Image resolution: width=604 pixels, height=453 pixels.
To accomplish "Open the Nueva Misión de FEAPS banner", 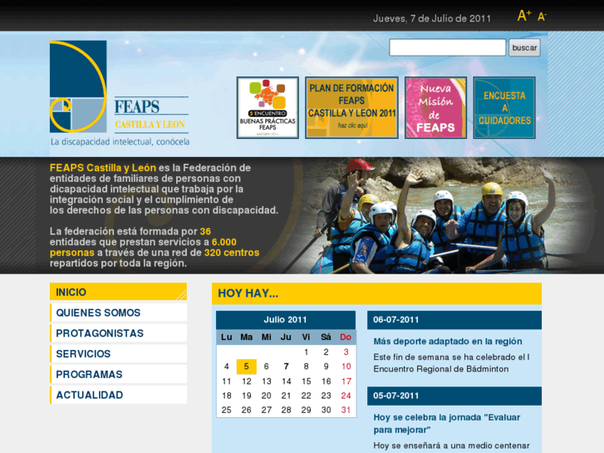I will coord(435,107).
